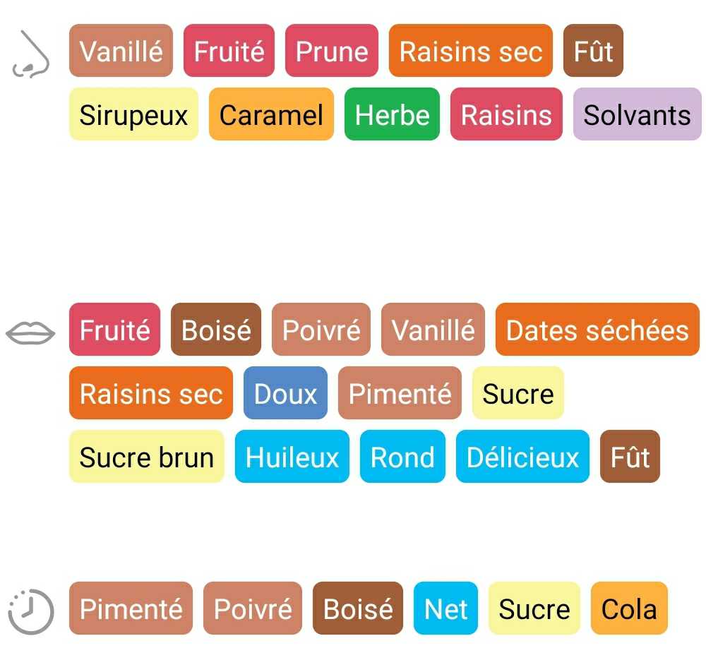Click the Raisins tag beside Herbe
The image size is (706, 660).
[x=506, y=114]
